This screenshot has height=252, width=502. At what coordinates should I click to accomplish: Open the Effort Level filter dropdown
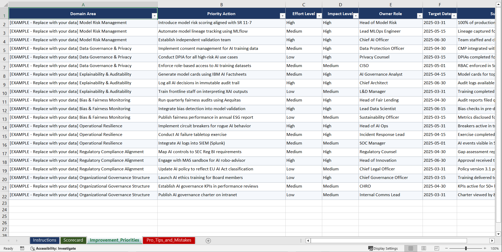click(319, 16)
